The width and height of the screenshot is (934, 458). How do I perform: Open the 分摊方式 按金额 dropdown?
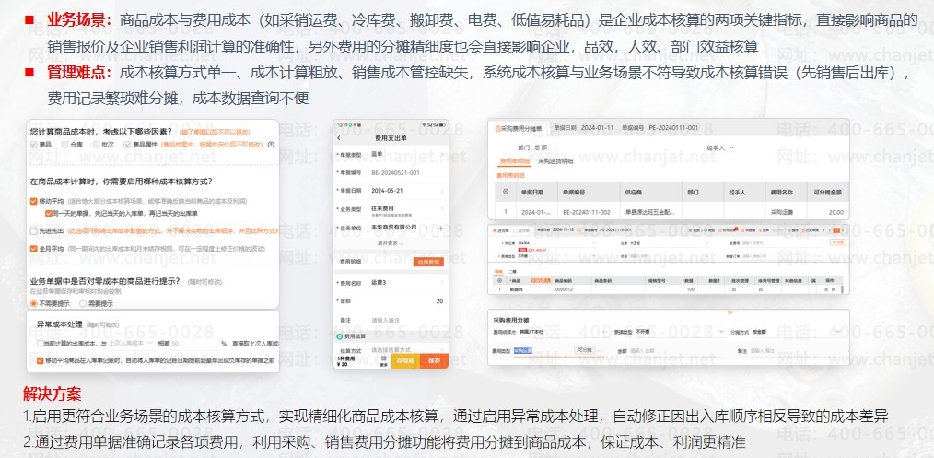coord(795,331)
